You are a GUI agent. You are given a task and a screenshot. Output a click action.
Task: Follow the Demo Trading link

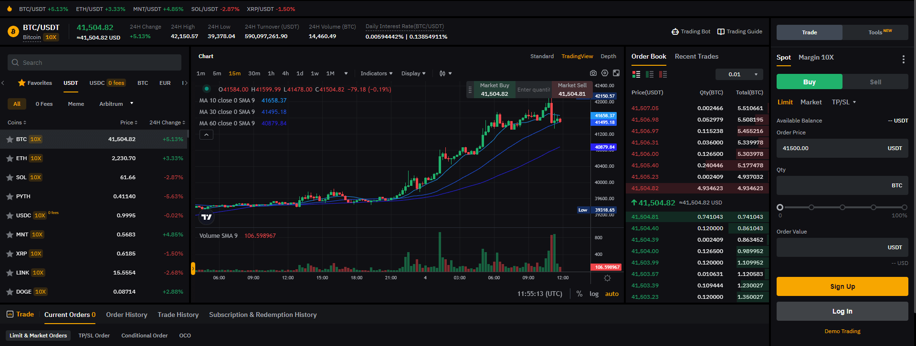(842, 331)
